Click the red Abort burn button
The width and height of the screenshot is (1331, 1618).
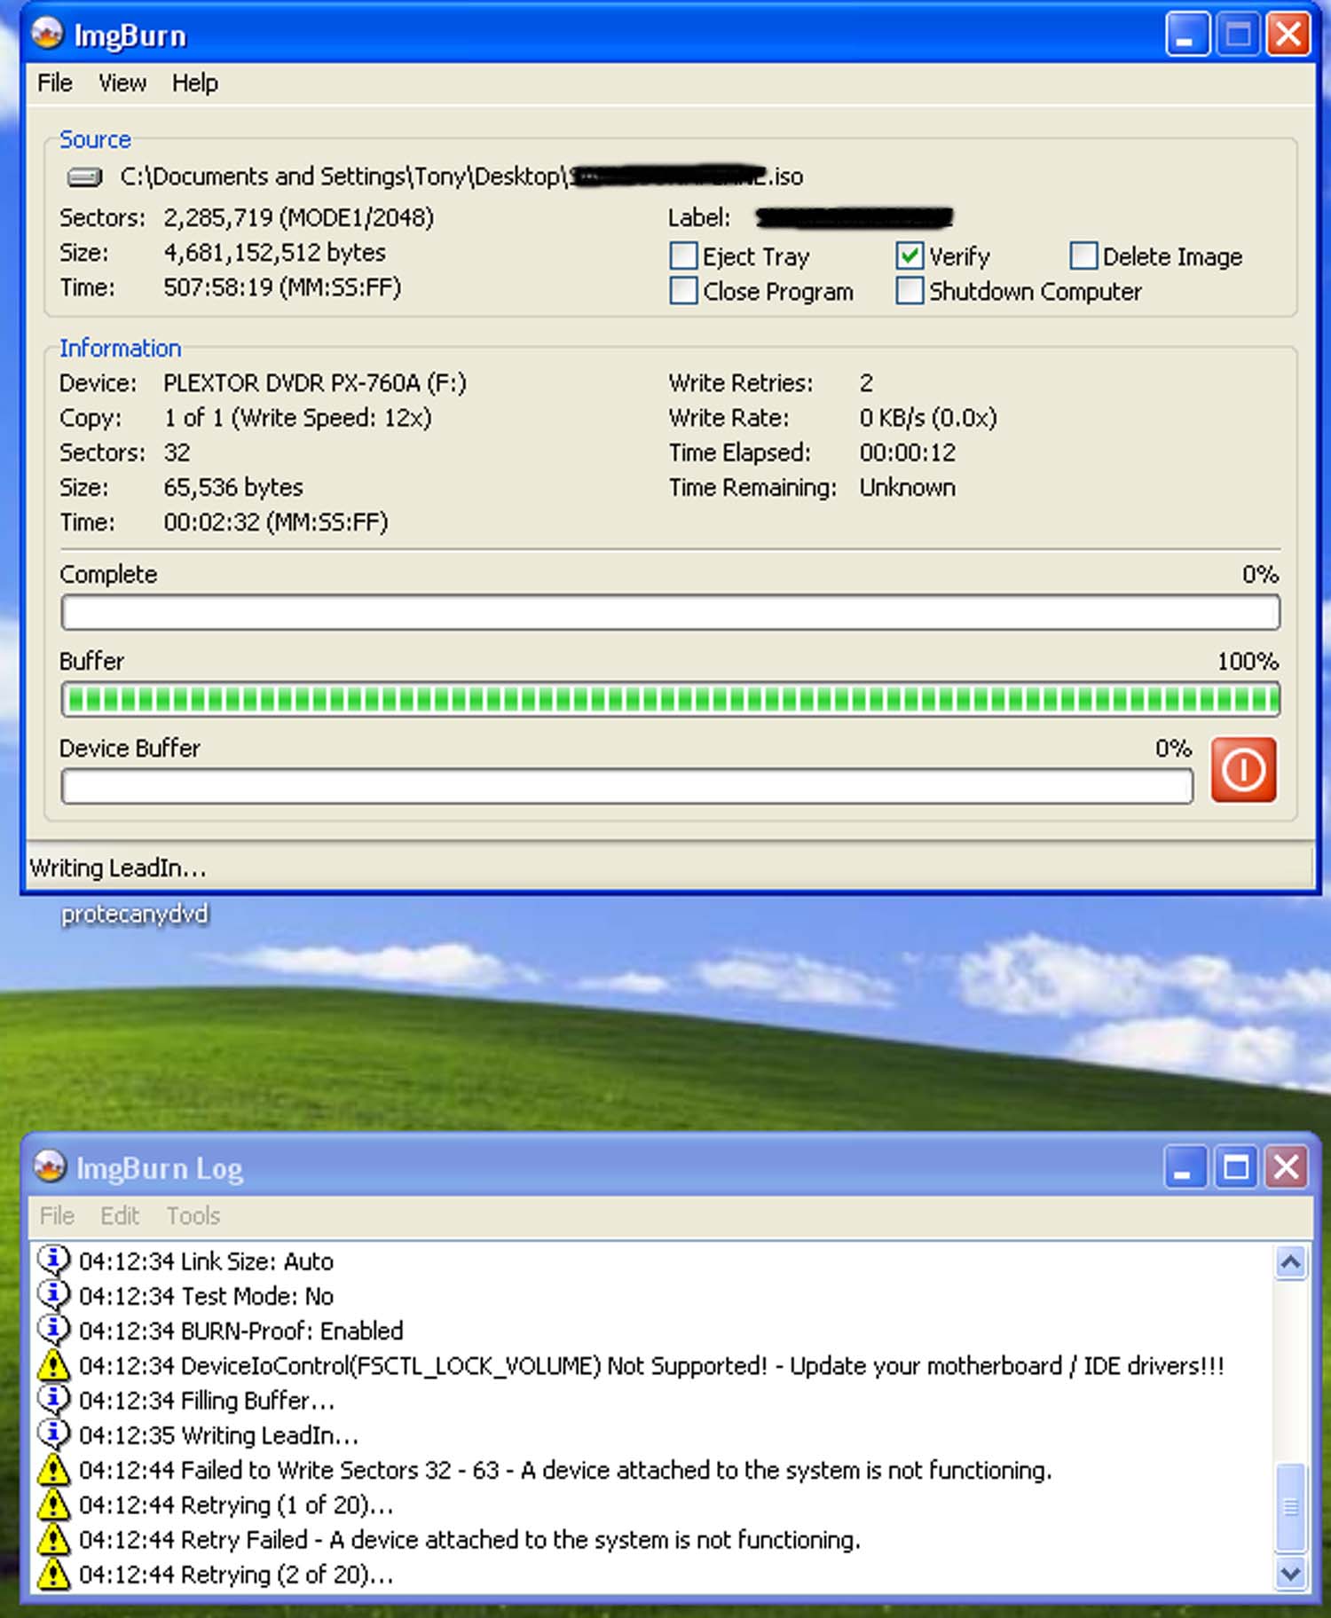pos(1243,769)
